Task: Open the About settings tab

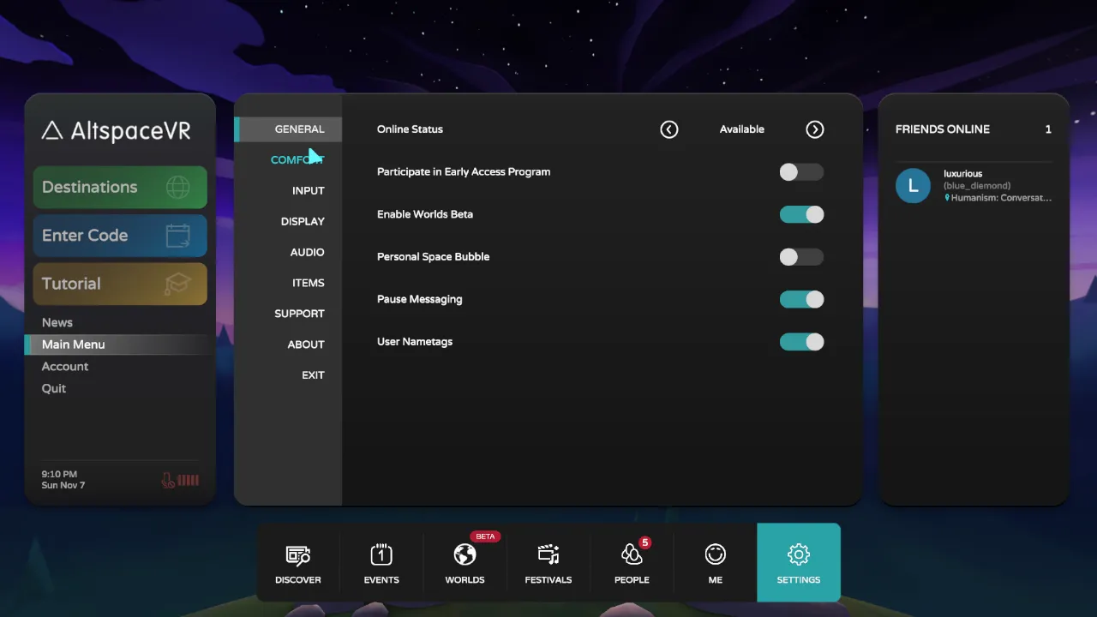Action: tap(306, 344)
